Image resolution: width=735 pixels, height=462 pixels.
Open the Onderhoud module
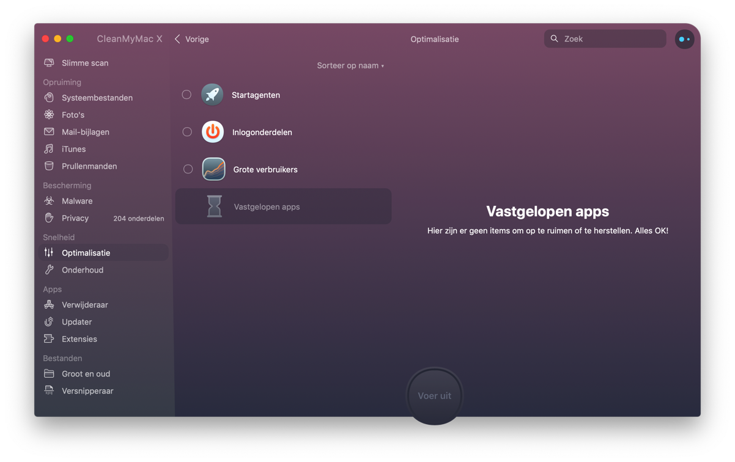click(x=83, y=270)
